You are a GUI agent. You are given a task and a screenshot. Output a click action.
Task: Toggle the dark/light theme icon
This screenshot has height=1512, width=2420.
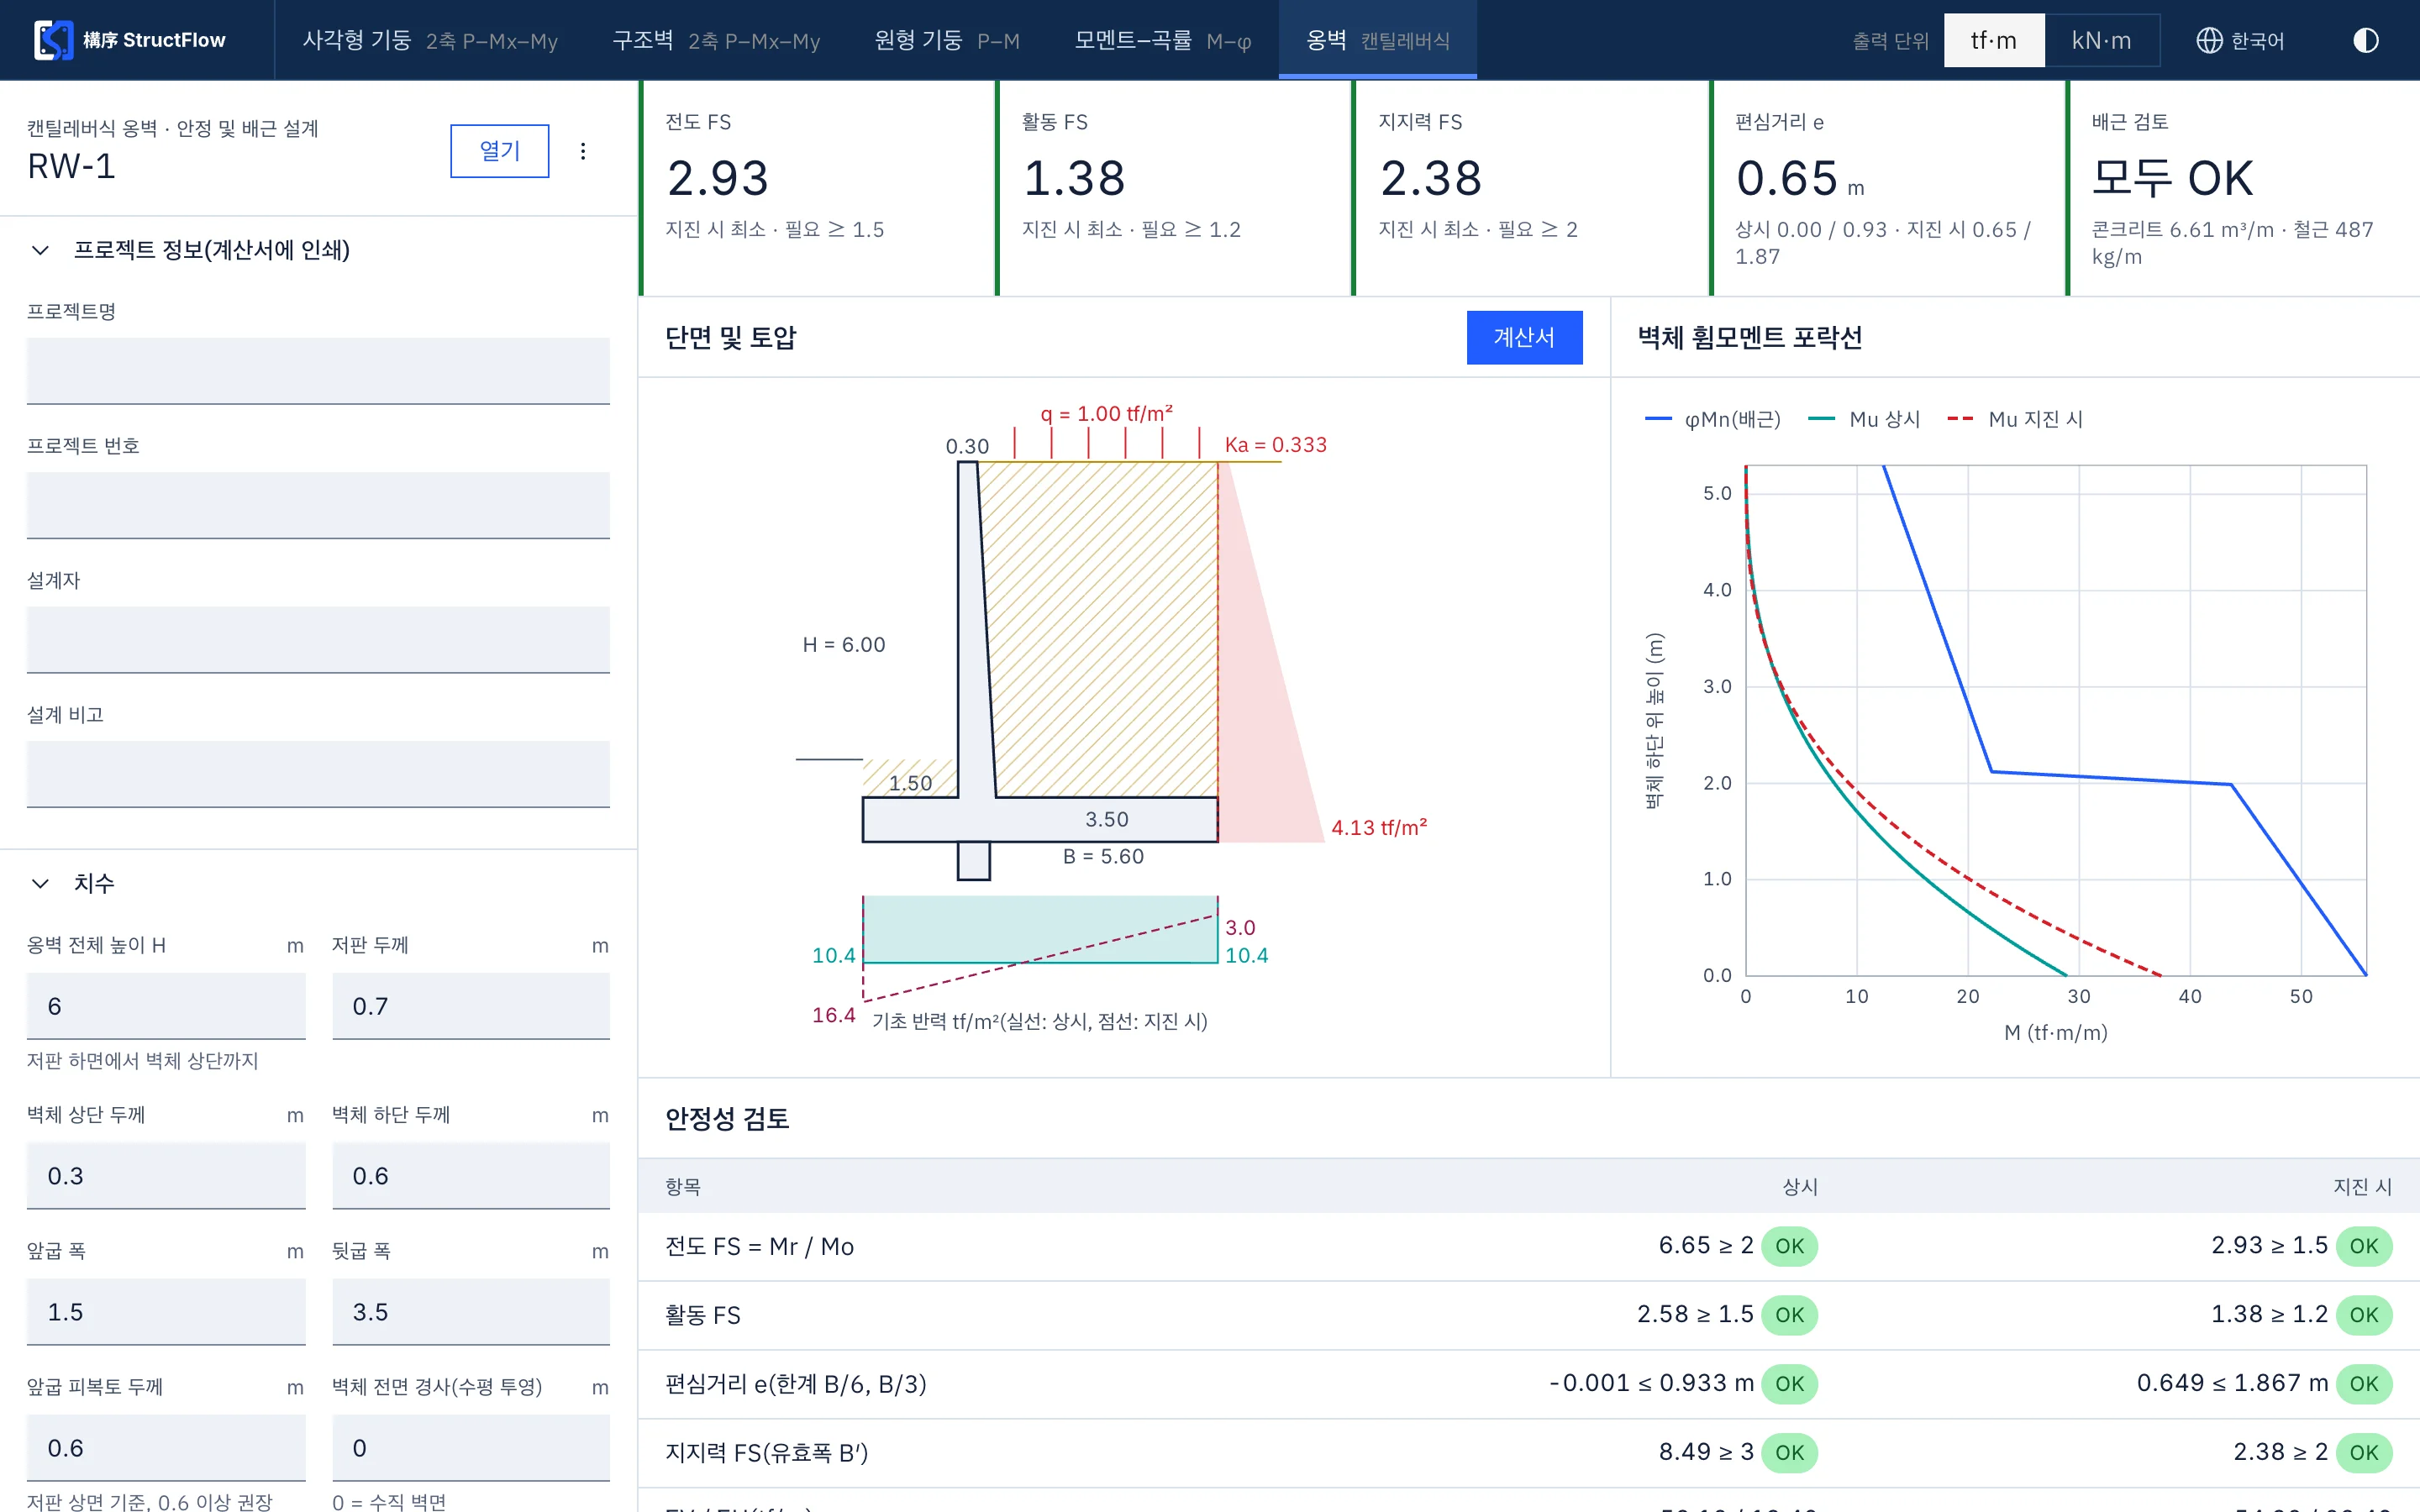pyautogui.click(x=2365, y=40)
